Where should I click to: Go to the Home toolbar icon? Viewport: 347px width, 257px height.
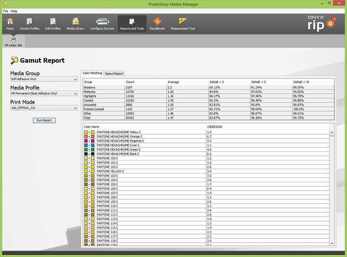pyautogui.click(x=10, y=24)
